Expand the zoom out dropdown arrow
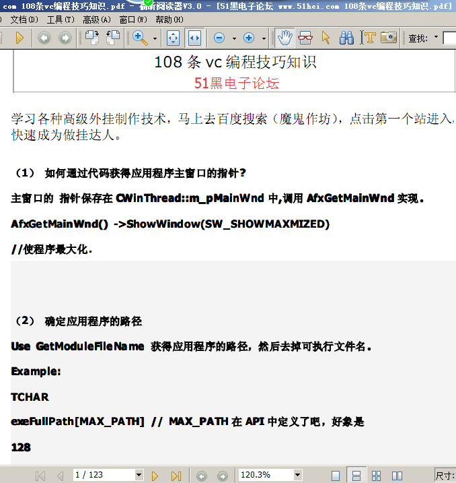This screenshot has height=483, width=456. (x=234, y=38)
